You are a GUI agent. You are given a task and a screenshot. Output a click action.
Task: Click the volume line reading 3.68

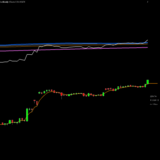154,100
